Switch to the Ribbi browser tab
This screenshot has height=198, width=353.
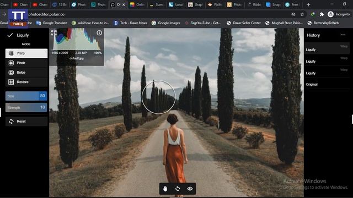[254, 4]
